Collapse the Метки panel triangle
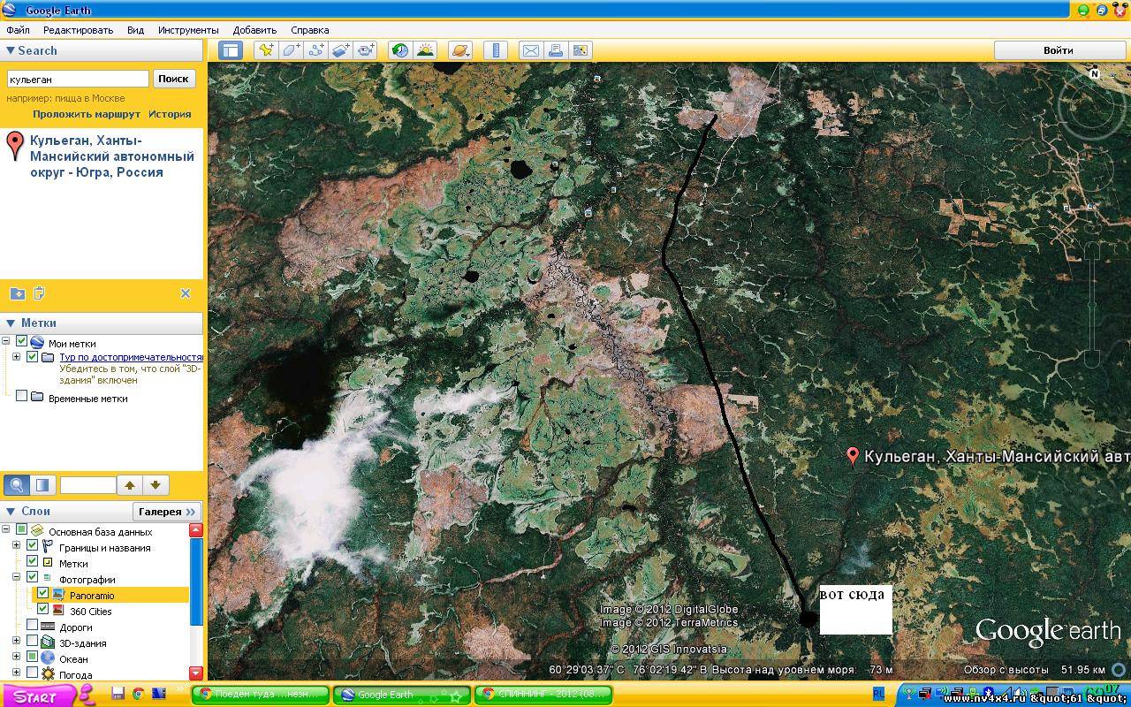Image resolution: width=1131 pixels, height=707 pixels. point(11,323)
